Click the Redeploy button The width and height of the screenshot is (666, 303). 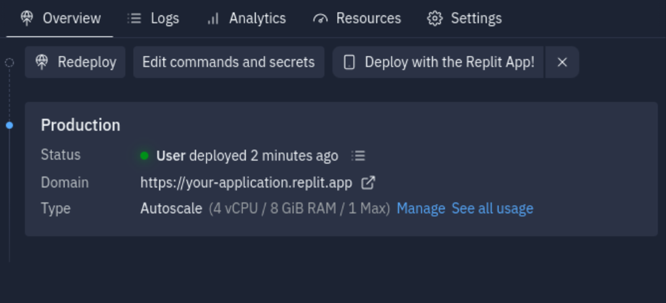tap(75, 62)
